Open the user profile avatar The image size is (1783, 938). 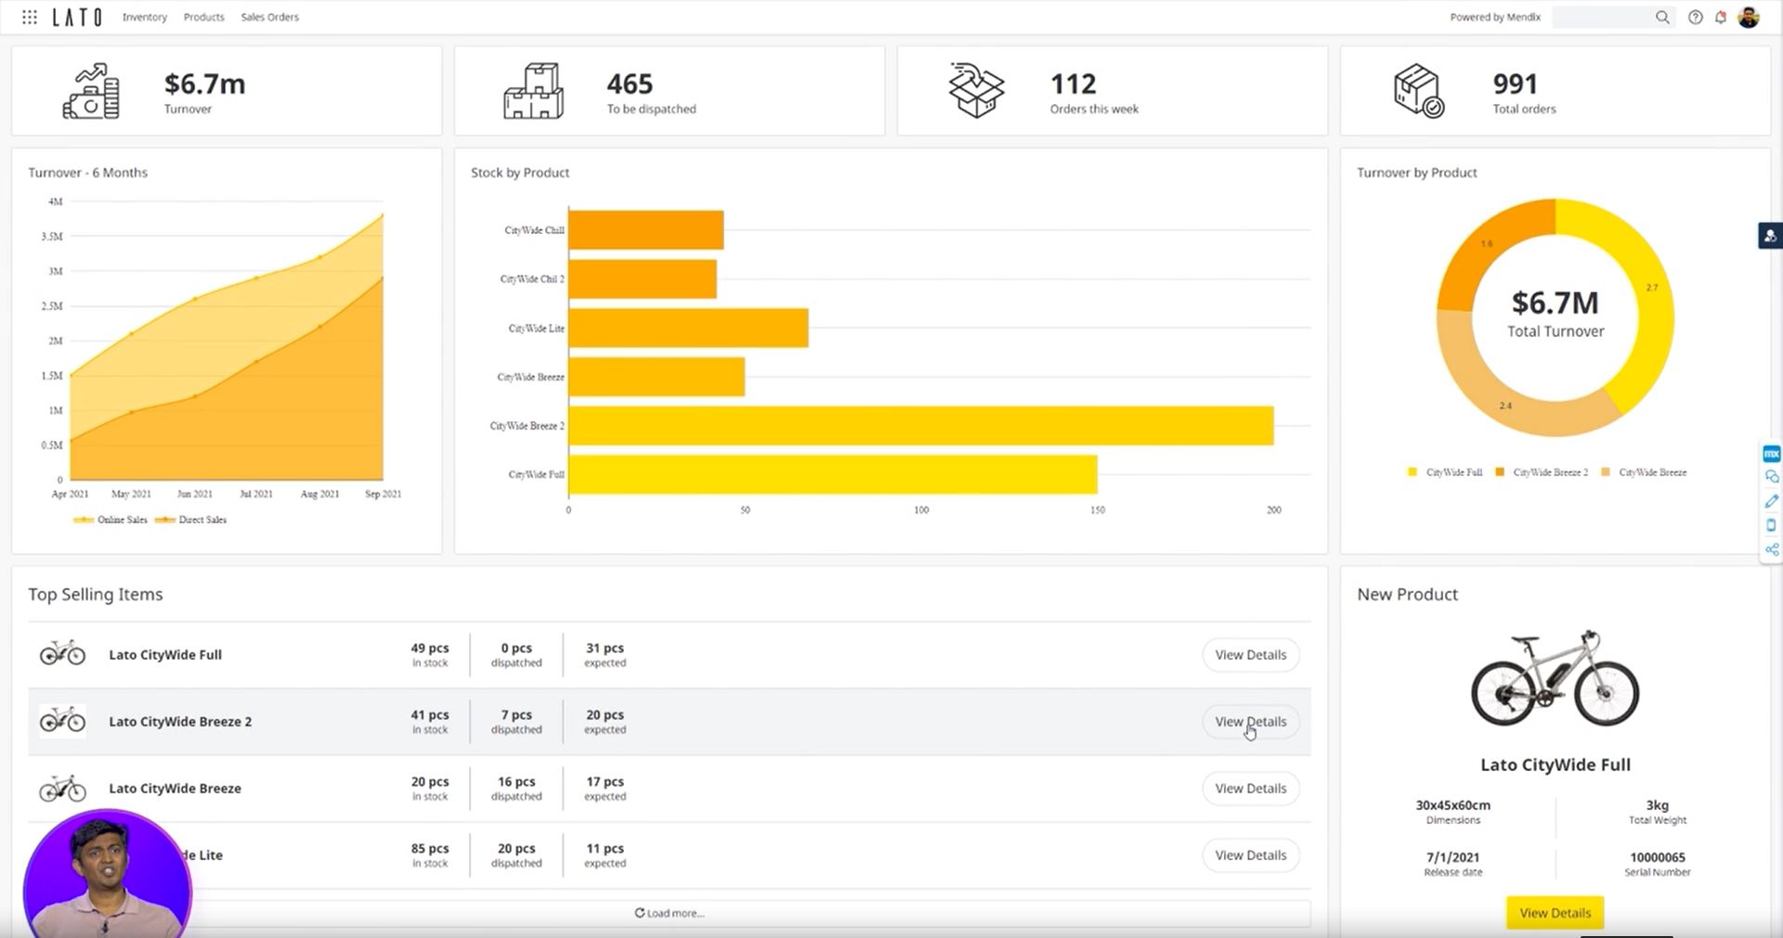point(1749,17)
